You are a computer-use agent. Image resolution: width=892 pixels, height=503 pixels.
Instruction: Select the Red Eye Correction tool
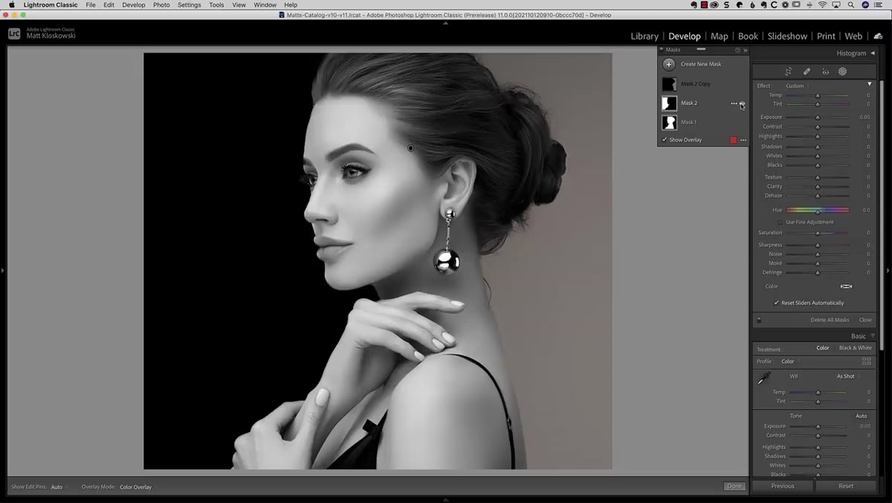coord(825,71)
